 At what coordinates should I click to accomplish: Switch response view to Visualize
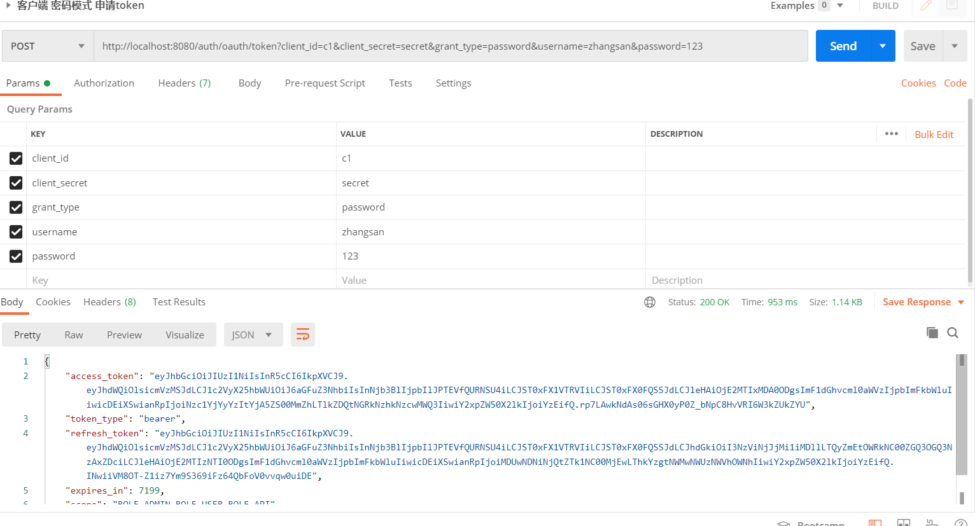[x=185, y=335]
